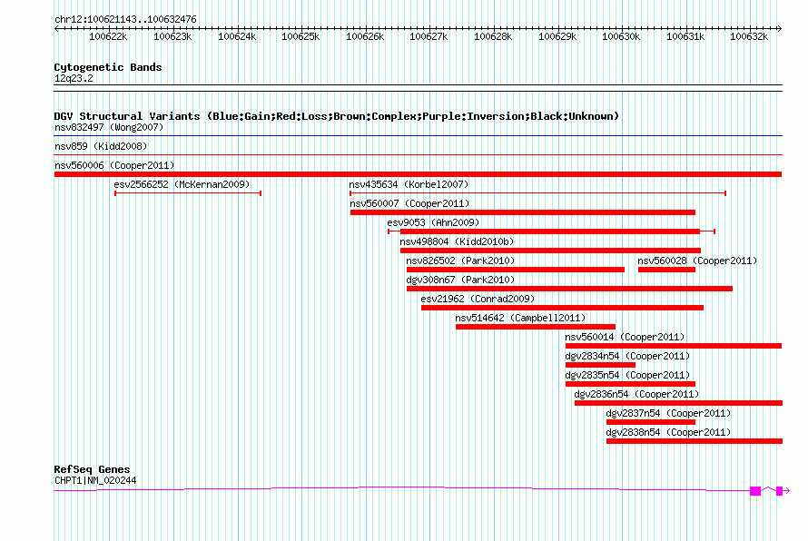Click the dgv308n67 red bar
Screen dimensions: 808x541
(x=569, y=289)
